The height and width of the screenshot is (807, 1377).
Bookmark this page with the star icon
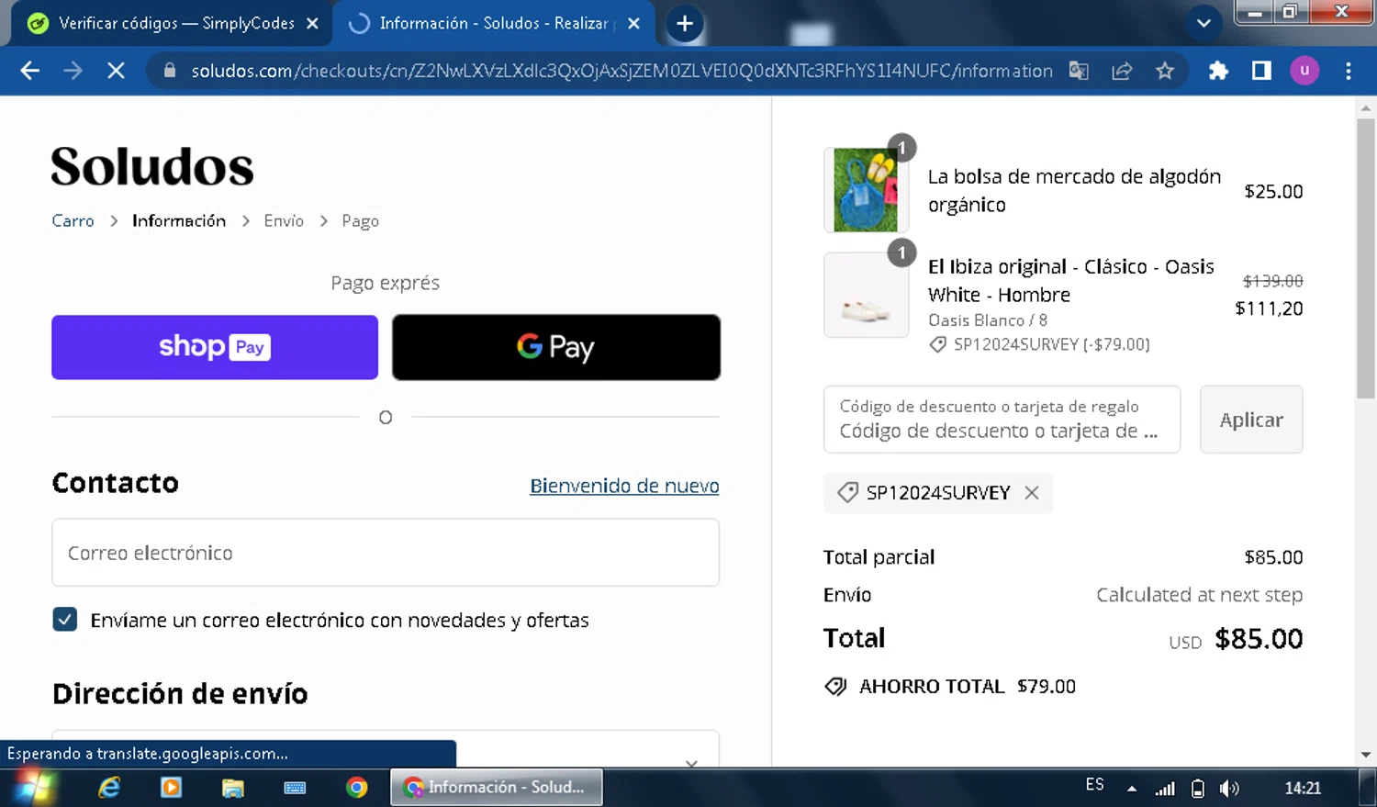pos(1165,71)
